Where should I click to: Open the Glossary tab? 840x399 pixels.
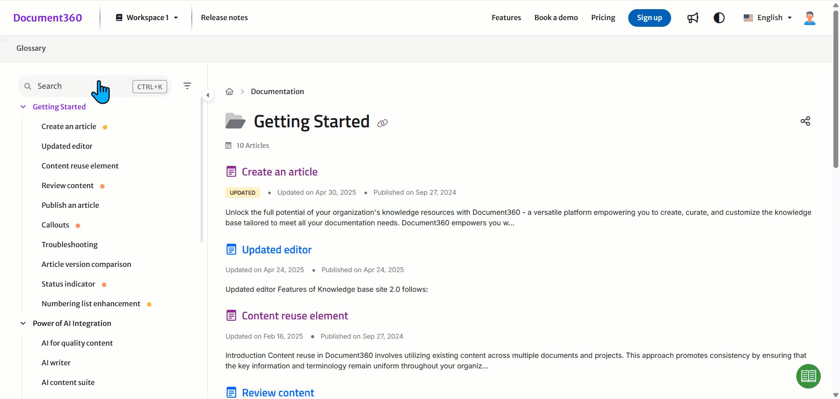31,48
